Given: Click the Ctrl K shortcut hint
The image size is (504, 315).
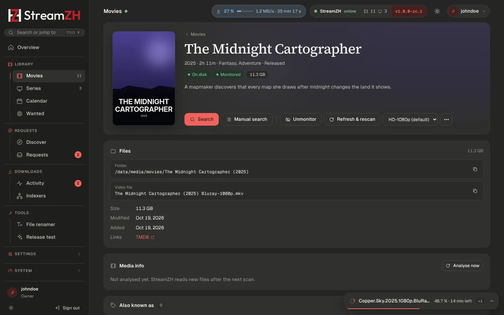Looking at the screenshot, I should pos(73,32).
